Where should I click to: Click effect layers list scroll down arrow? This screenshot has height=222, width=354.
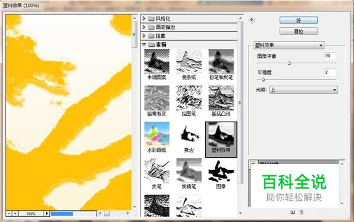(x=342, y=204)
